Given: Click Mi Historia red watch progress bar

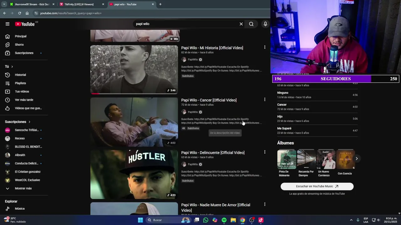Looking at the screenshot, I should pos(95,93).
